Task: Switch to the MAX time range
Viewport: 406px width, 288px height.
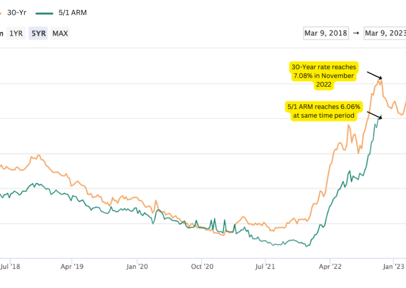Action: (60, 33)
